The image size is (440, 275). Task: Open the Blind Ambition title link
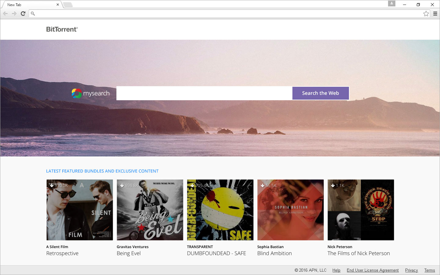(x=274, y=253)
